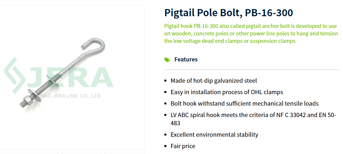The height and width of the screenshot is (154, 343).
Task: Click the dashed divider under Features
Action: pyautogui.click(x=252, y=69)
